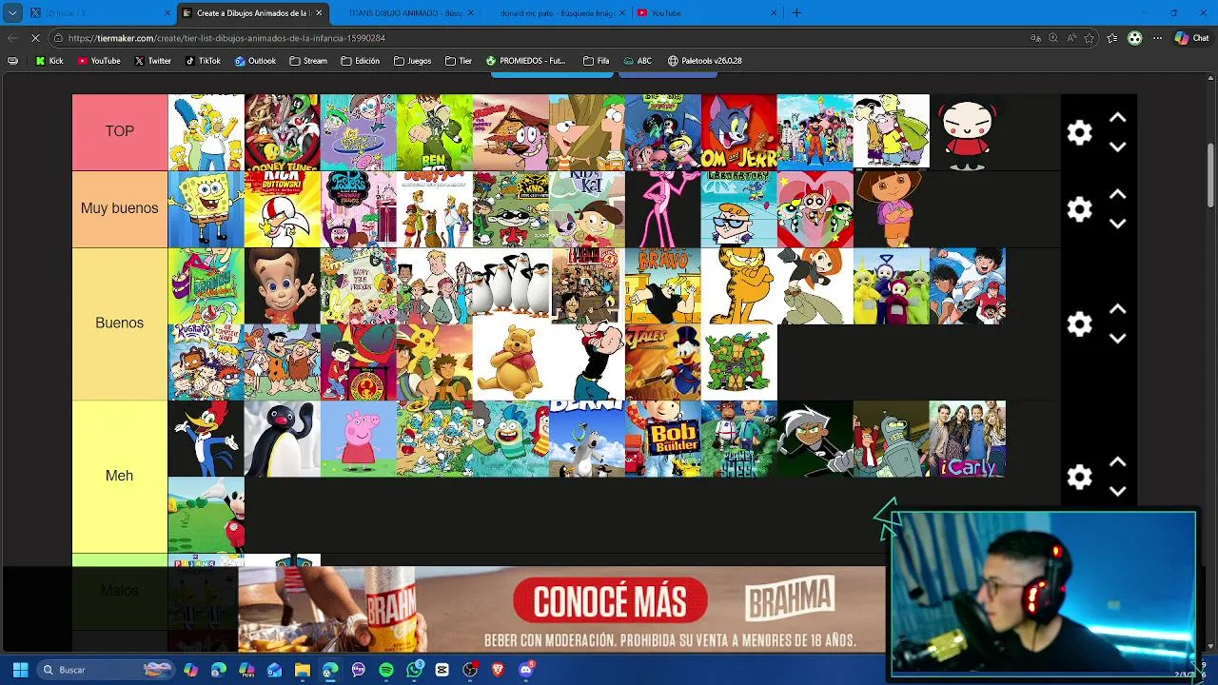This screenshot has width=1218, height=685.
Task: Open Windows Start menu
Action: pyautogui.click(x=20, y=670)
